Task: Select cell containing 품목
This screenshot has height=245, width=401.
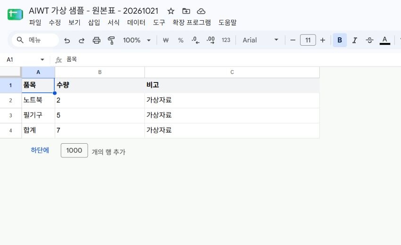Action: click(38, 85)
